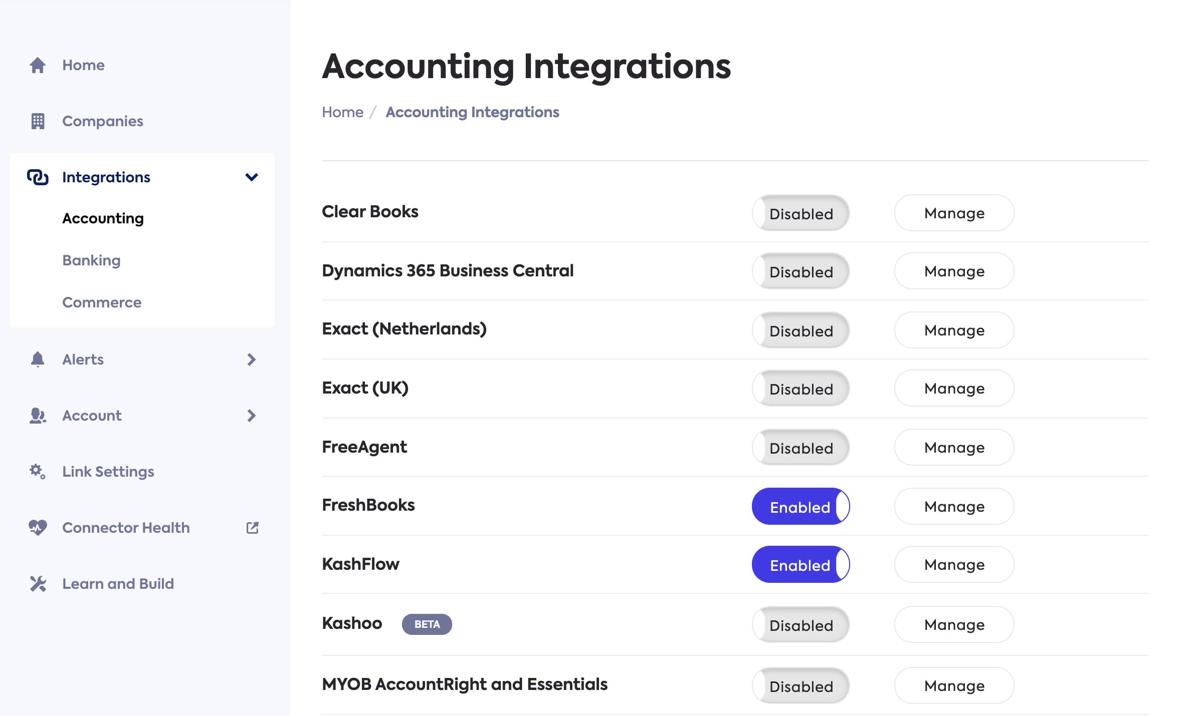Click the Accounting Integrations breadcrumb

pyautogui.click(x=472, y=113)
